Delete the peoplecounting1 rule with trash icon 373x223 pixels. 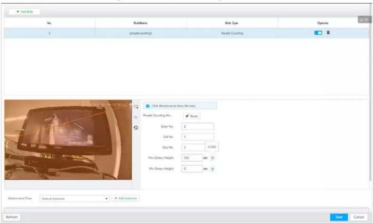328,33
